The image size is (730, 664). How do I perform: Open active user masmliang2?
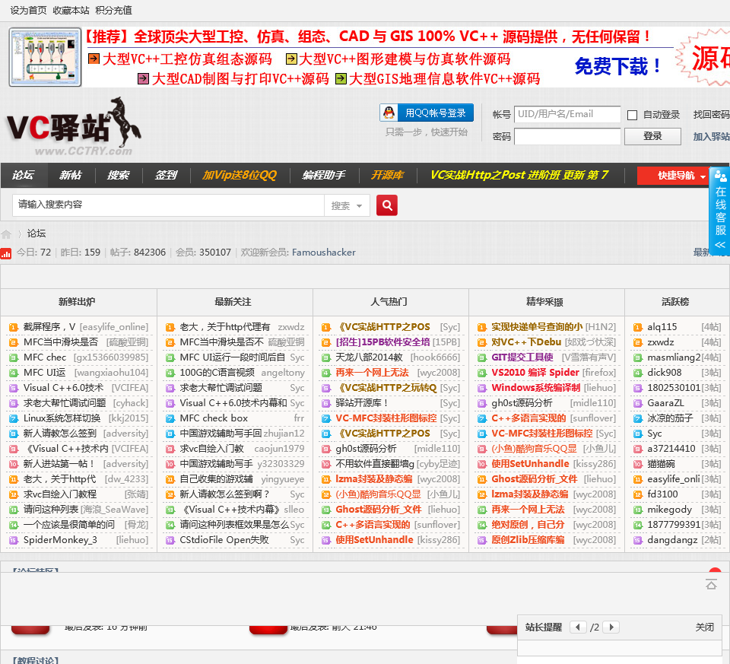pos(674,357)
